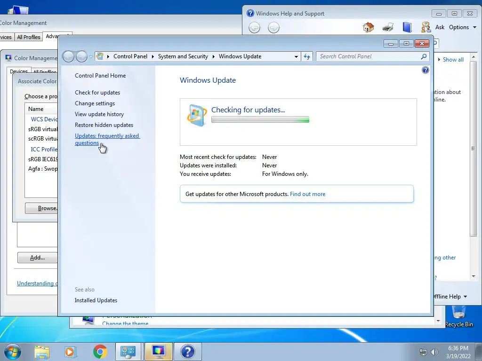
Task: Select sRGB virtual profile row
Action: (x=42, y=129)
